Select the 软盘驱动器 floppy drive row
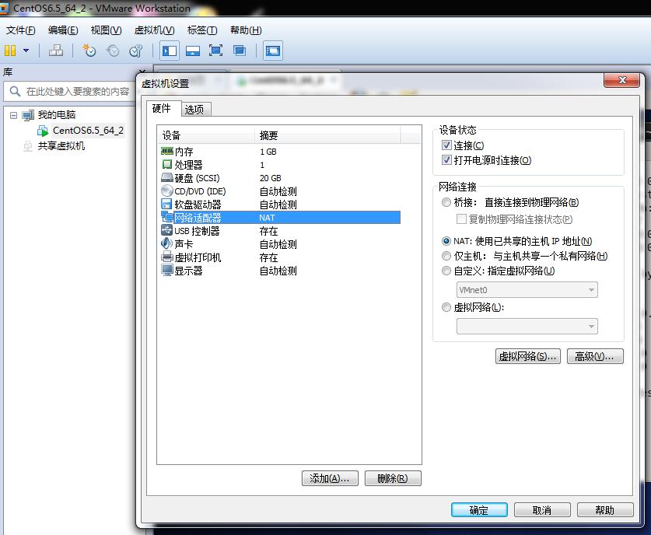 pos(278,205)
